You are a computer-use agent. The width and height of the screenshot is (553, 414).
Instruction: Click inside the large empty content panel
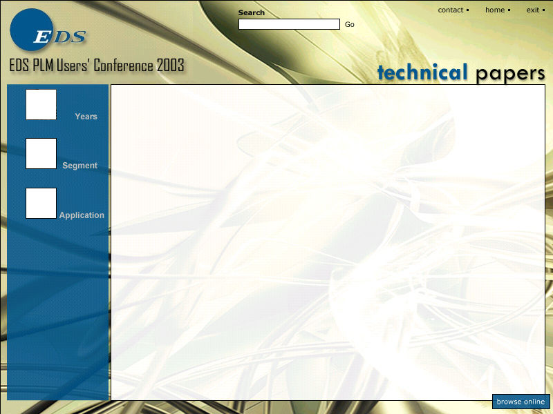click(328, 241)
